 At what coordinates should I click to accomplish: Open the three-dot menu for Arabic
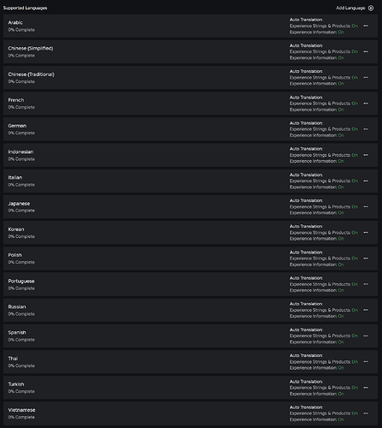click(366, 26)
